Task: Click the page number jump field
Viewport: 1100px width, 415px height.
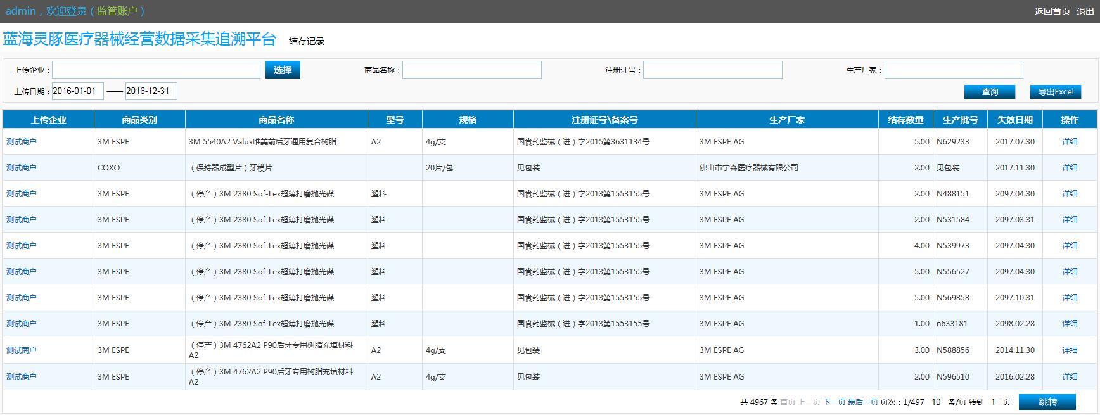Action: click(993, 402)
